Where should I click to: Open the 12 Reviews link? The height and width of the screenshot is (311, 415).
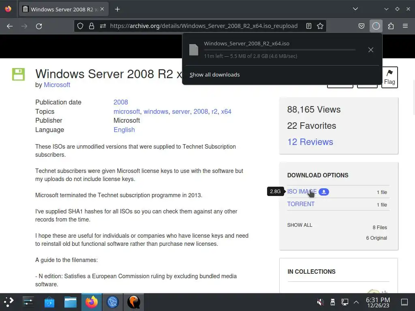(310, 142)
